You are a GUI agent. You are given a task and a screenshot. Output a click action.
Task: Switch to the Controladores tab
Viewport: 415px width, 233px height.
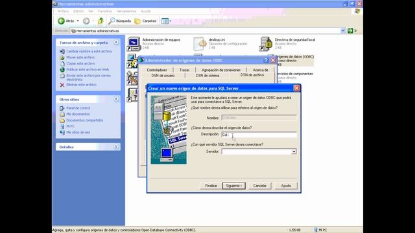pyautogui.click(x=157, y=70)
